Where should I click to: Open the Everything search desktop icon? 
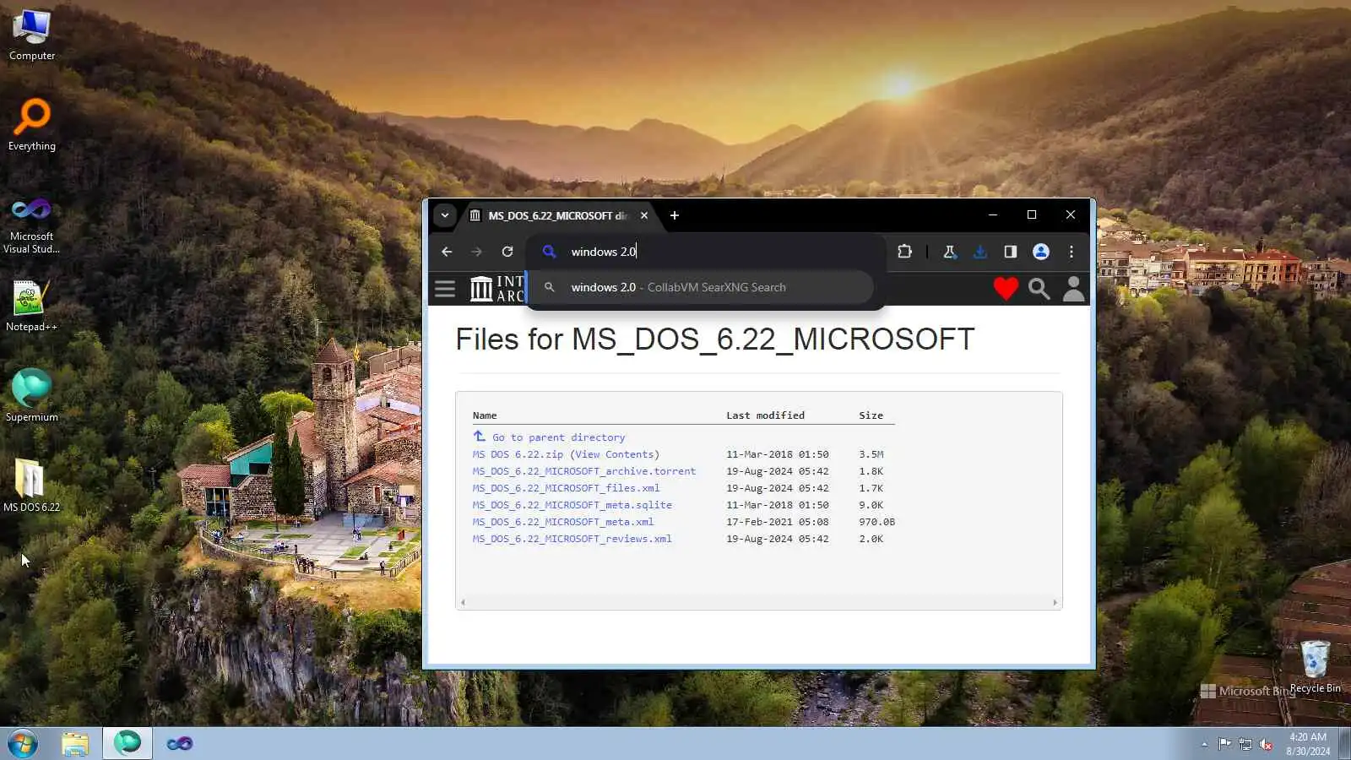pyautogui.click(x=32, y=125)
